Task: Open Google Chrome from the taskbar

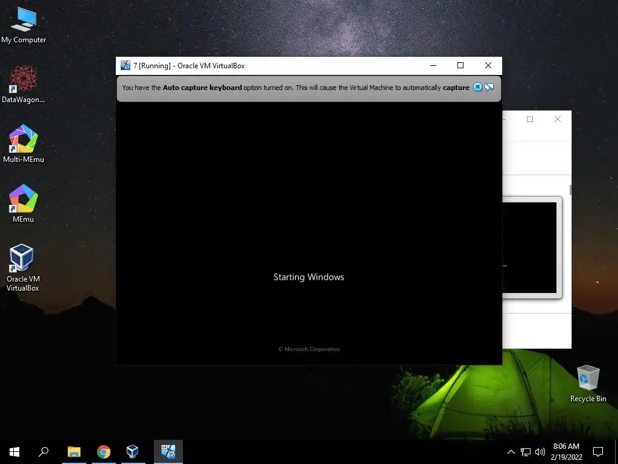Action: (104, 452)
